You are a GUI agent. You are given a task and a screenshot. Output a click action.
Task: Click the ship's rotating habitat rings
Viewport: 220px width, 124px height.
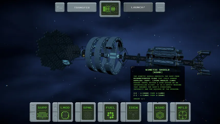105,56
